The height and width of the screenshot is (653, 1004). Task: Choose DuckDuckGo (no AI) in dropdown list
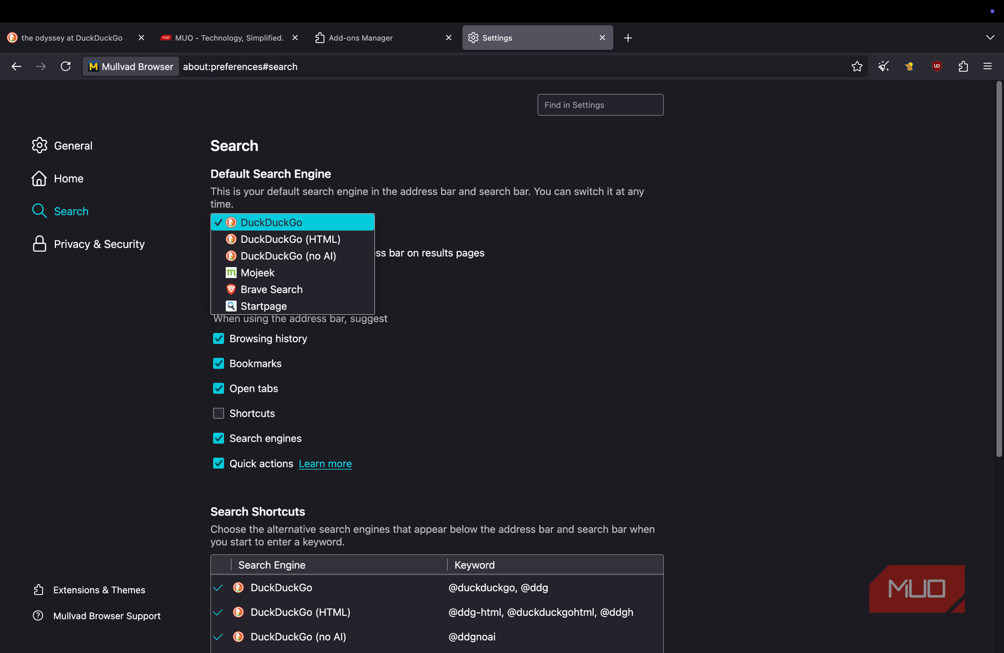[x=293, y=256]
